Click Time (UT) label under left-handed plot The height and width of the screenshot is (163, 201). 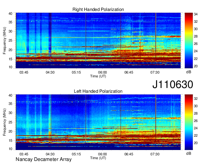(98, 158)
